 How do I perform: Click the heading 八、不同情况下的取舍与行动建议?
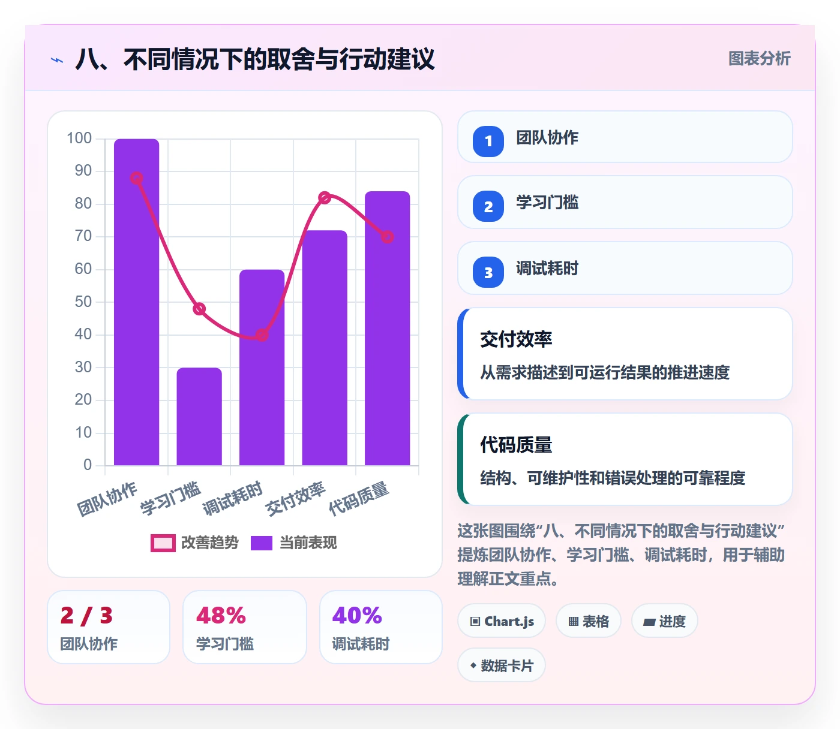click(x=255, y=59)
